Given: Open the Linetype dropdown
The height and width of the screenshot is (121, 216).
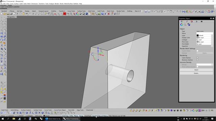Looking at the screenshot, I should 212,40.
